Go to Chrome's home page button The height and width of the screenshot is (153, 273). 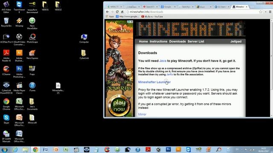click(x=122, y=12)
